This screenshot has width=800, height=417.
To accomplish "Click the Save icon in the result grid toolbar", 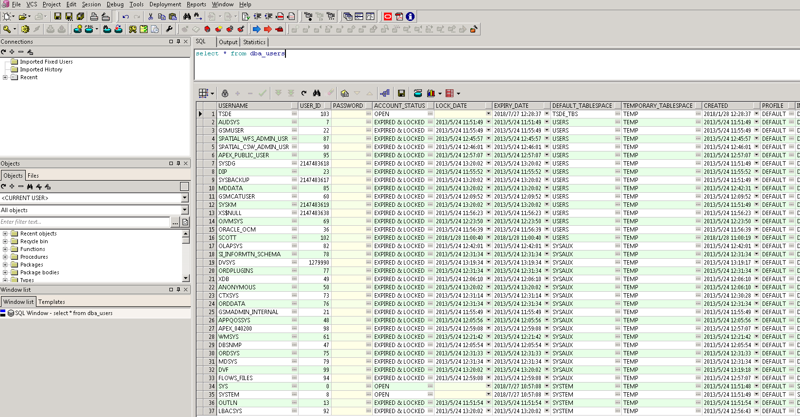I will (401, 93).
